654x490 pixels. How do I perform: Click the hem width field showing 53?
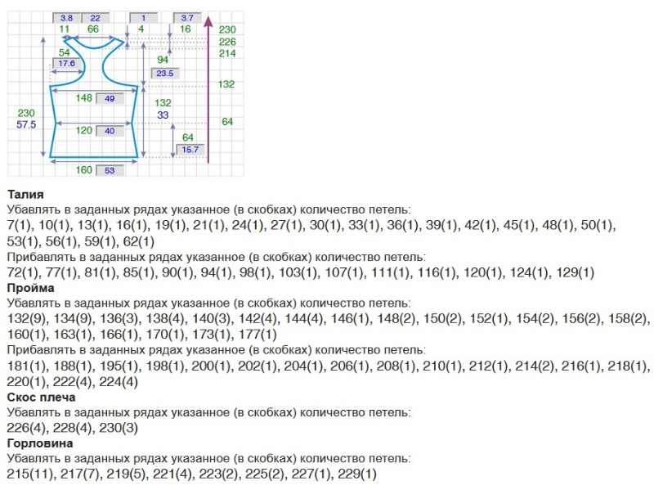(109, 171)
